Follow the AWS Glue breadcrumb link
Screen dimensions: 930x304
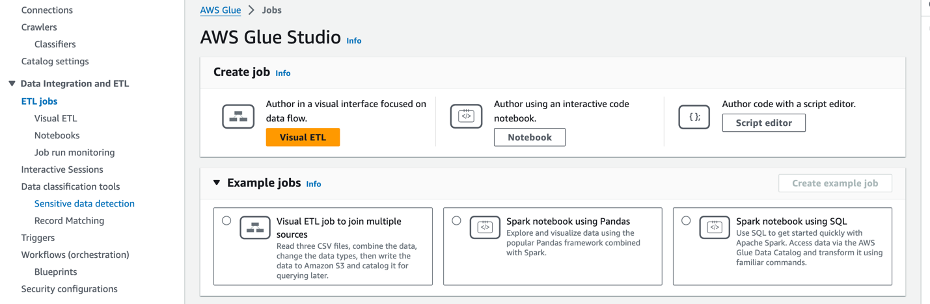(221, 10)
